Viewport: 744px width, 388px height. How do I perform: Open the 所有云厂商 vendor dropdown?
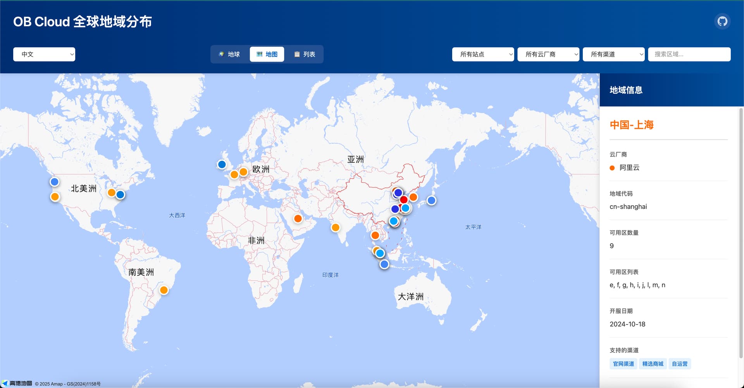[548, 54]
